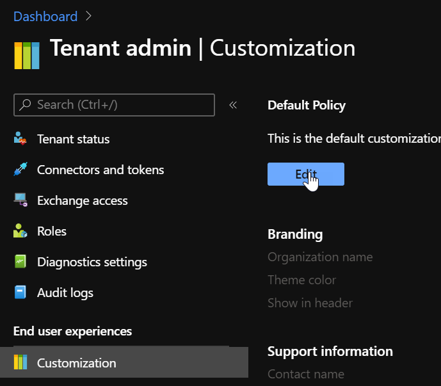Click the Customization icon in the sidebar
The image size is (441, 386).
click(20, 363)
